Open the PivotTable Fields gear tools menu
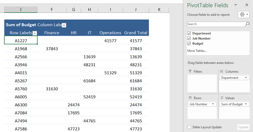The image size is (253, 132). coord(244,15)
